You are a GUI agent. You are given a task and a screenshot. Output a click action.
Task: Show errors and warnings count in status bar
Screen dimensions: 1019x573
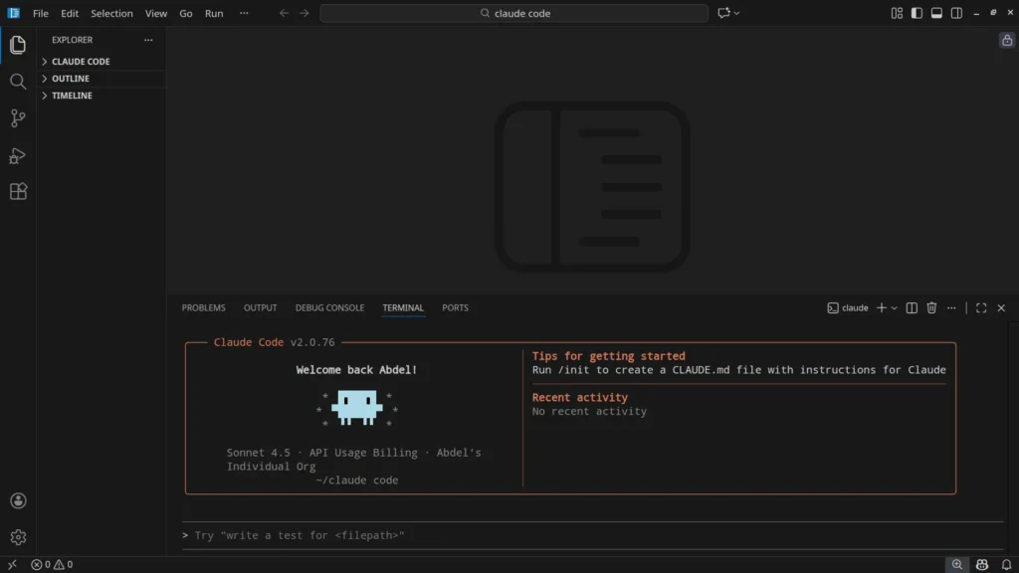point(52,565)
